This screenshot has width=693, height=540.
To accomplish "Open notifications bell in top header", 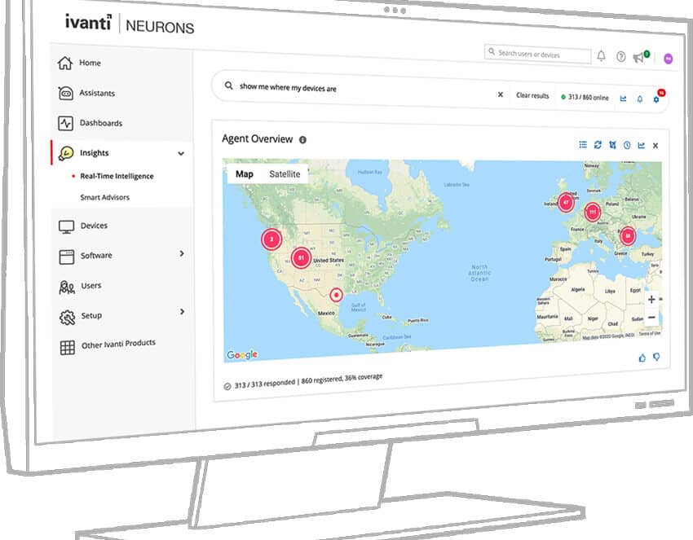I will pyautogui.click(x=601, y=55).
